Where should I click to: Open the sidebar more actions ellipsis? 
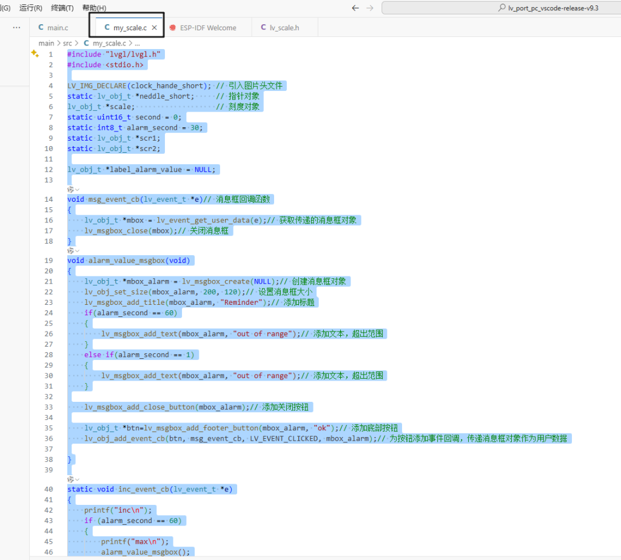[16, 27]
